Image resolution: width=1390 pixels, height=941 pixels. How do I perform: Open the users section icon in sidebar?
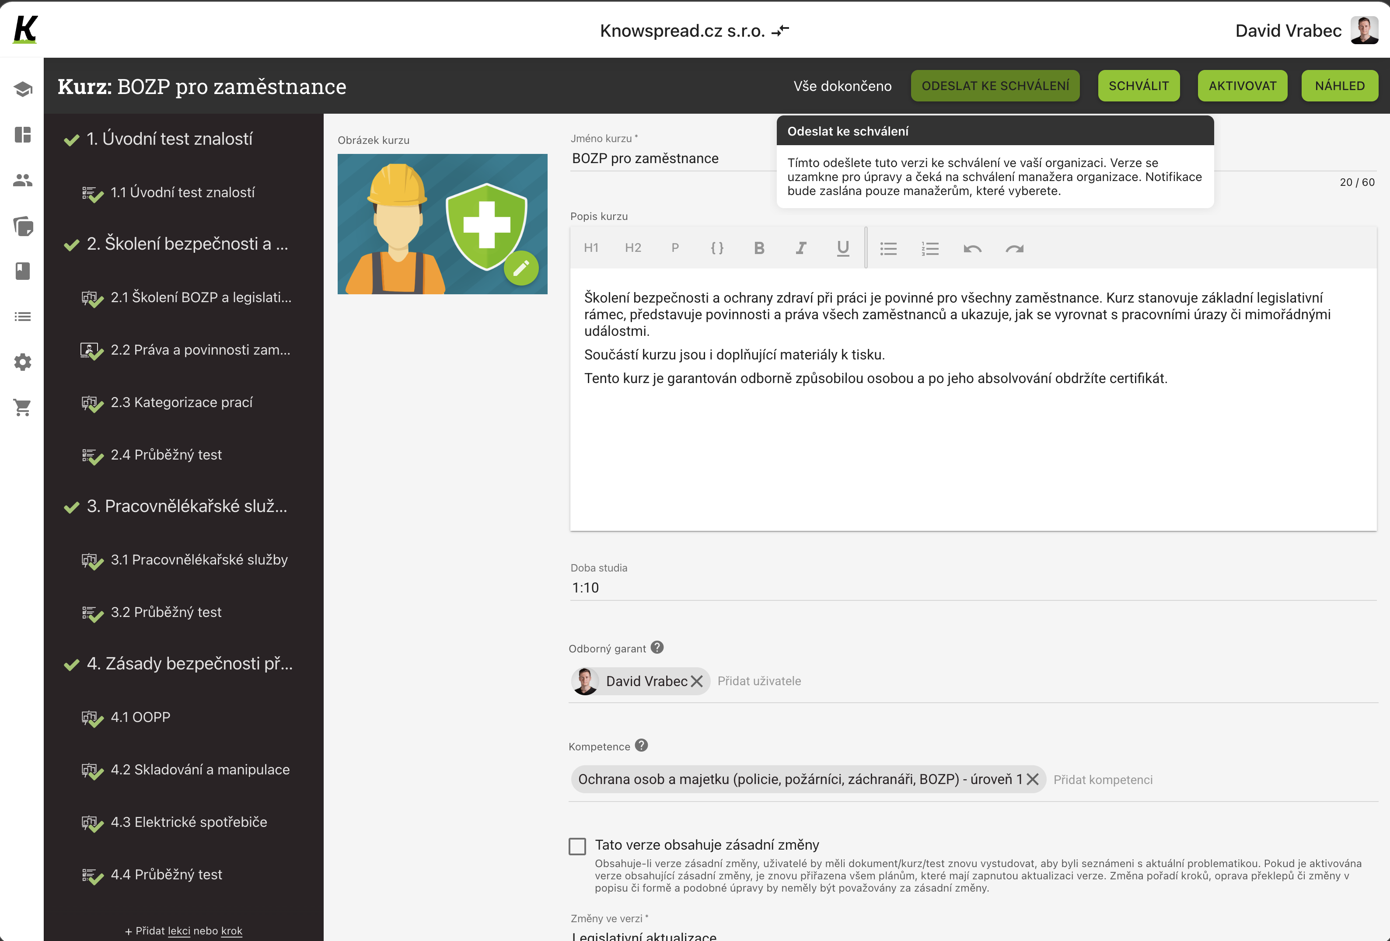point(22,180)
